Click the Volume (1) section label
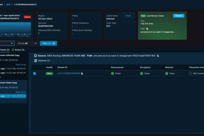The width and height of the screenshot is (204, 136). [x=44, y=61]
